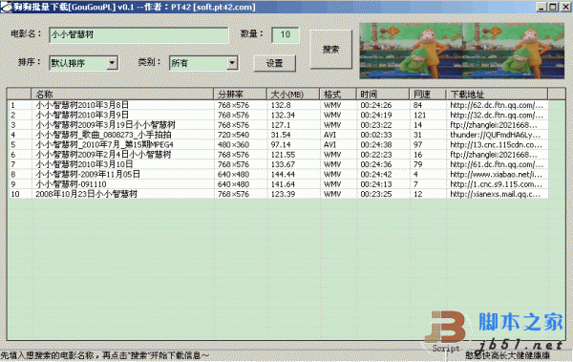Click the 480×360 resolution cell
Viewport: 573px width, 362px height.
tap(234, 145)
